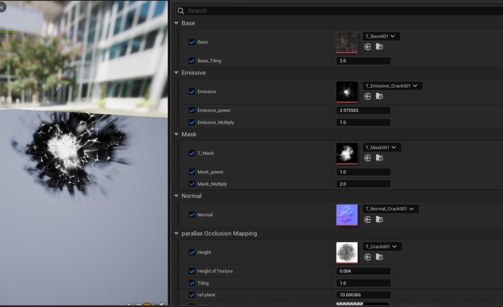Screen dimensions: 503x307
Task: Browse to T_Base001 in Content Browser
Action: (x=379, y=47)
